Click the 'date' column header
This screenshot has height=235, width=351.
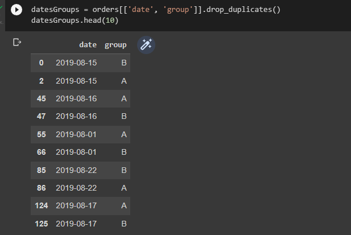coord(88,45)
